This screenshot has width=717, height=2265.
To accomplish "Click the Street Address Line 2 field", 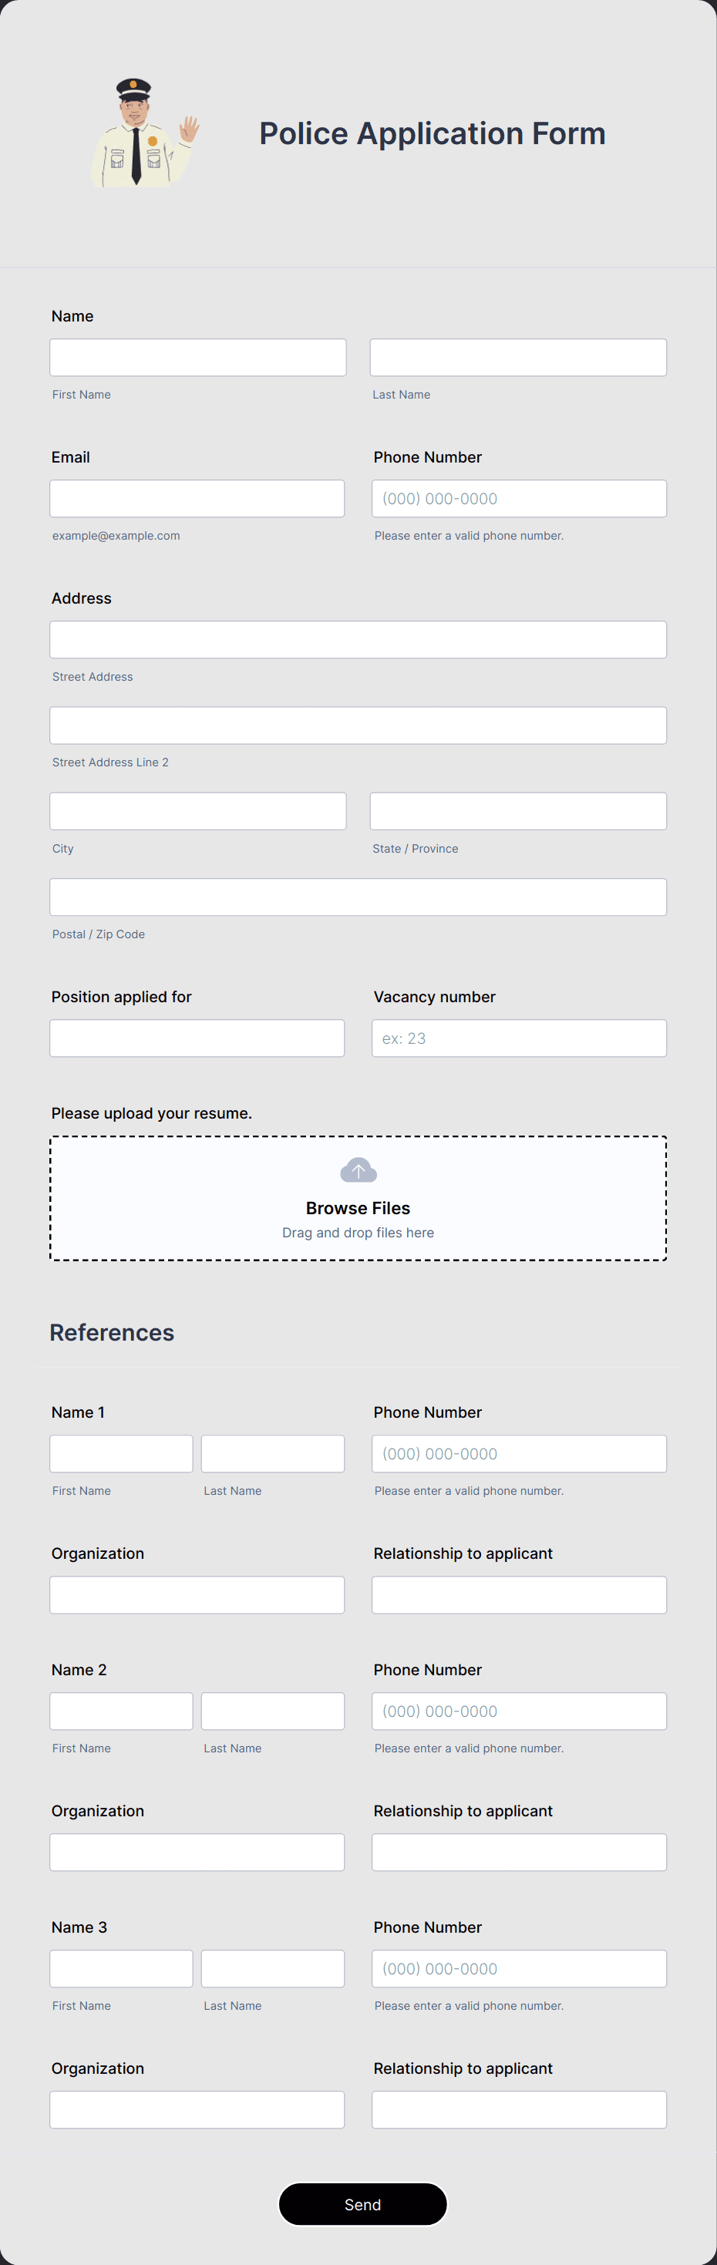I will click(x=358, y=725).
